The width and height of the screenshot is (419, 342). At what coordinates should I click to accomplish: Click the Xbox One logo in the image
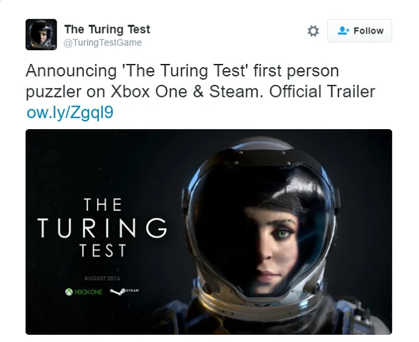[84, 292]
